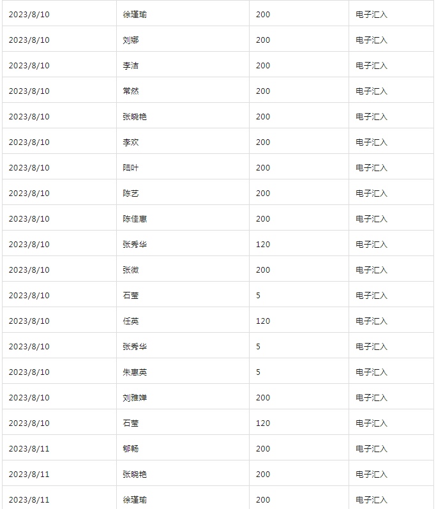Viewport: 436px width, 509px height.
Task: Select the name 刘雅婵
Action: pyautogui.click(x=135, y=398)
